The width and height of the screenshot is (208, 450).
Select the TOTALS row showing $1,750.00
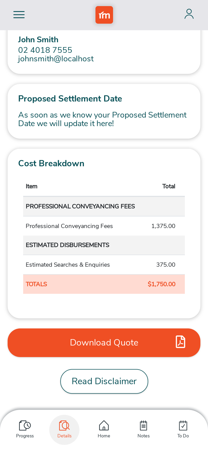click(104, 283)
